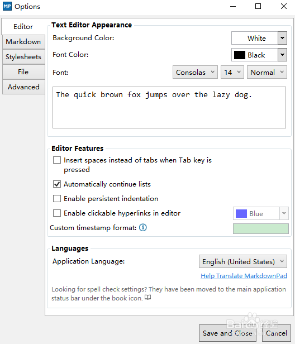Open the Stylesheets tab
This screenshot has height=344, width=295.
click(23, 57)
